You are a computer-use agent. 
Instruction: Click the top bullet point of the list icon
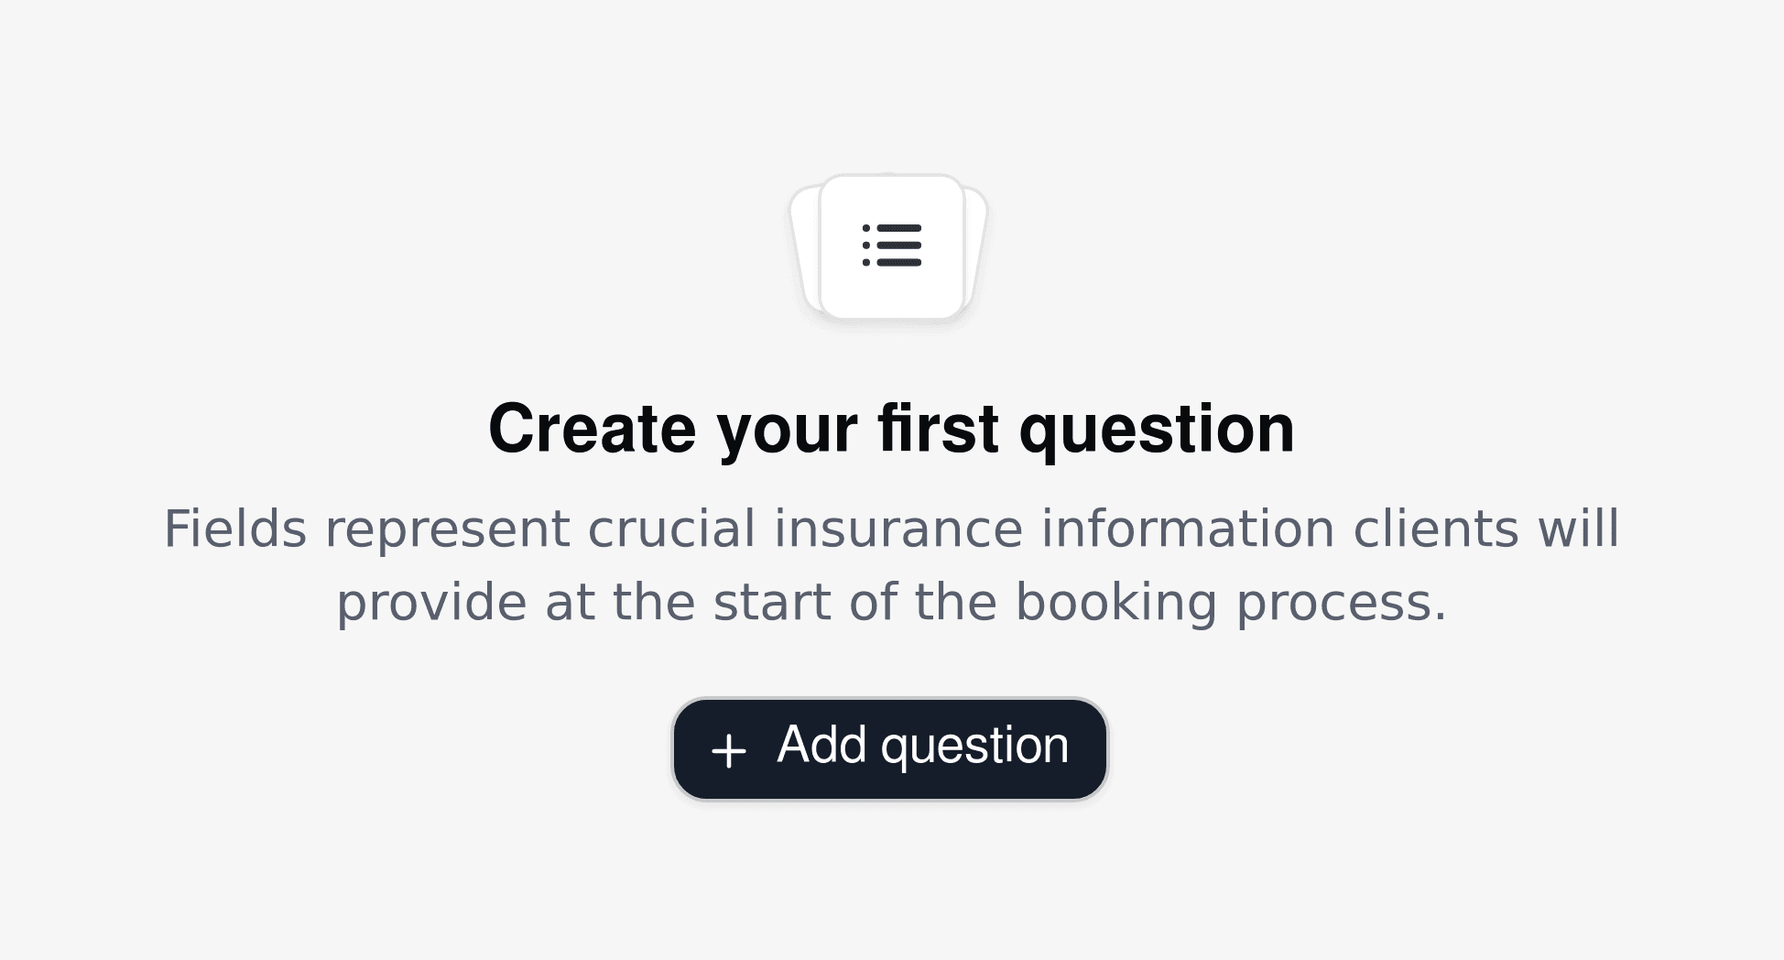click(867, 227)
